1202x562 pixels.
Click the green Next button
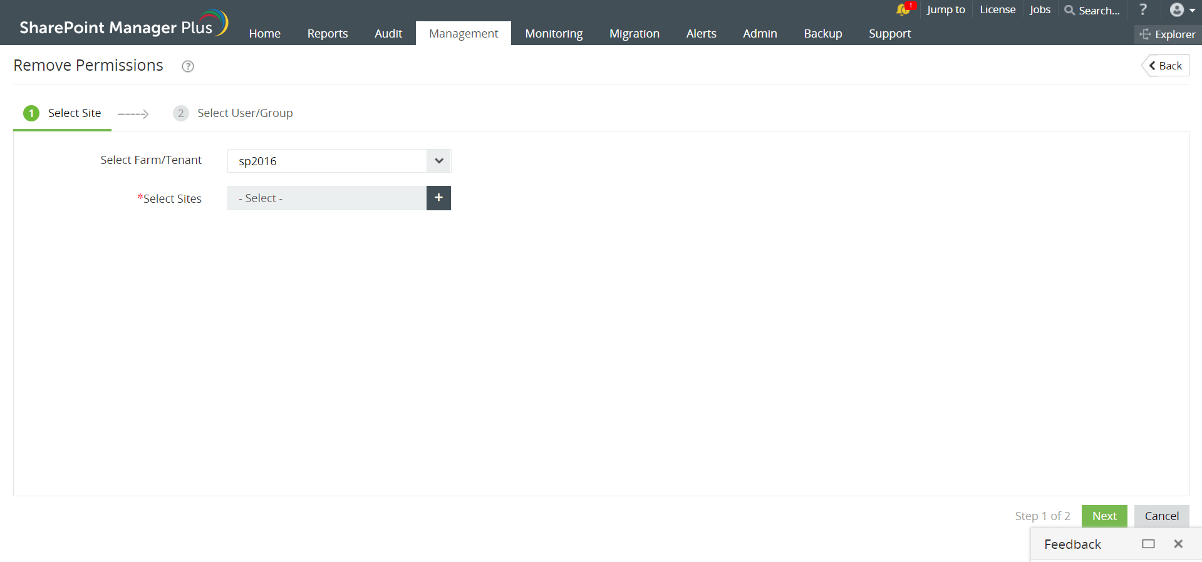click(1104, 516)
